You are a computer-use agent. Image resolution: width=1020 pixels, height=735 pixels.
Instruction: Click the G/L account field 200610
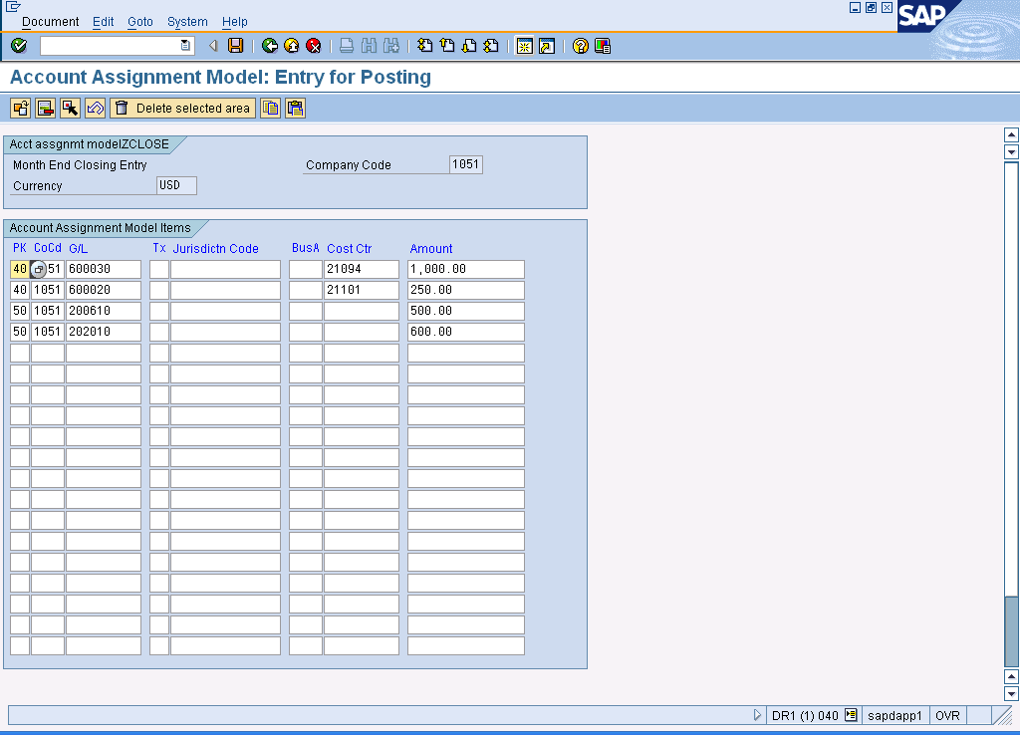click(104, 311)
